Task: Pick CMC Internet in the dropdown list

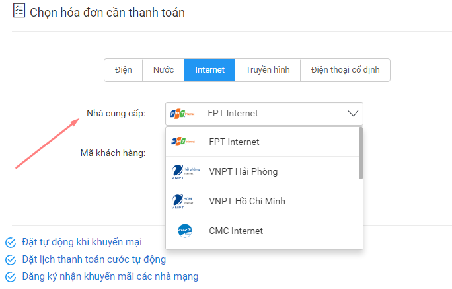Action: 262,231
